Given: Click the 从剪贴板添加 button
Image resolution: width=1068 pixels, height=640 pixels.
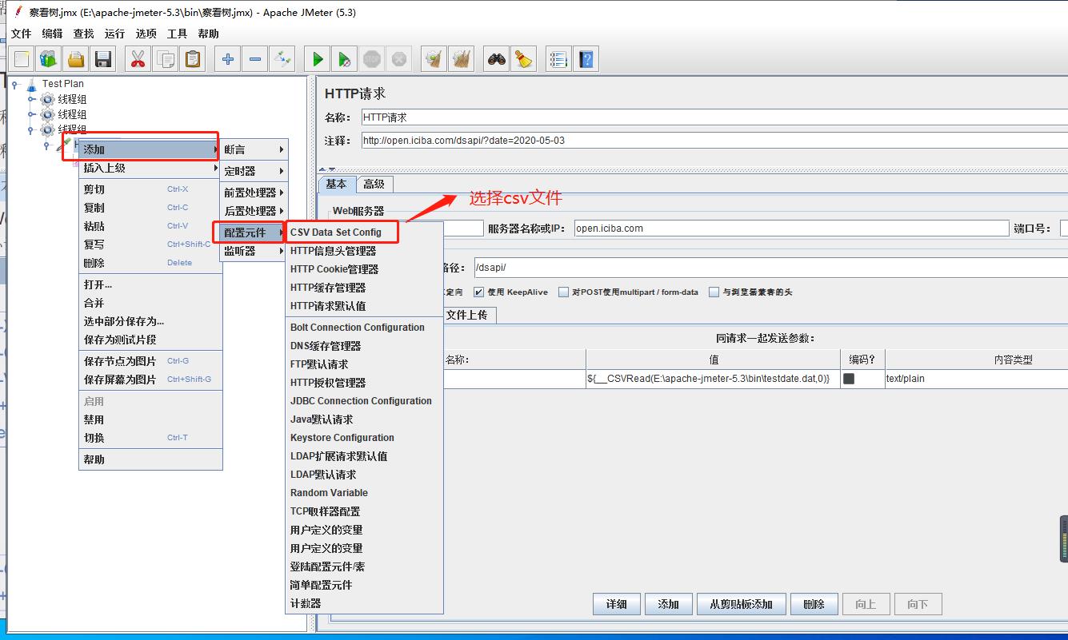Looking at the screenshot, I should click(x=742, y=604).
